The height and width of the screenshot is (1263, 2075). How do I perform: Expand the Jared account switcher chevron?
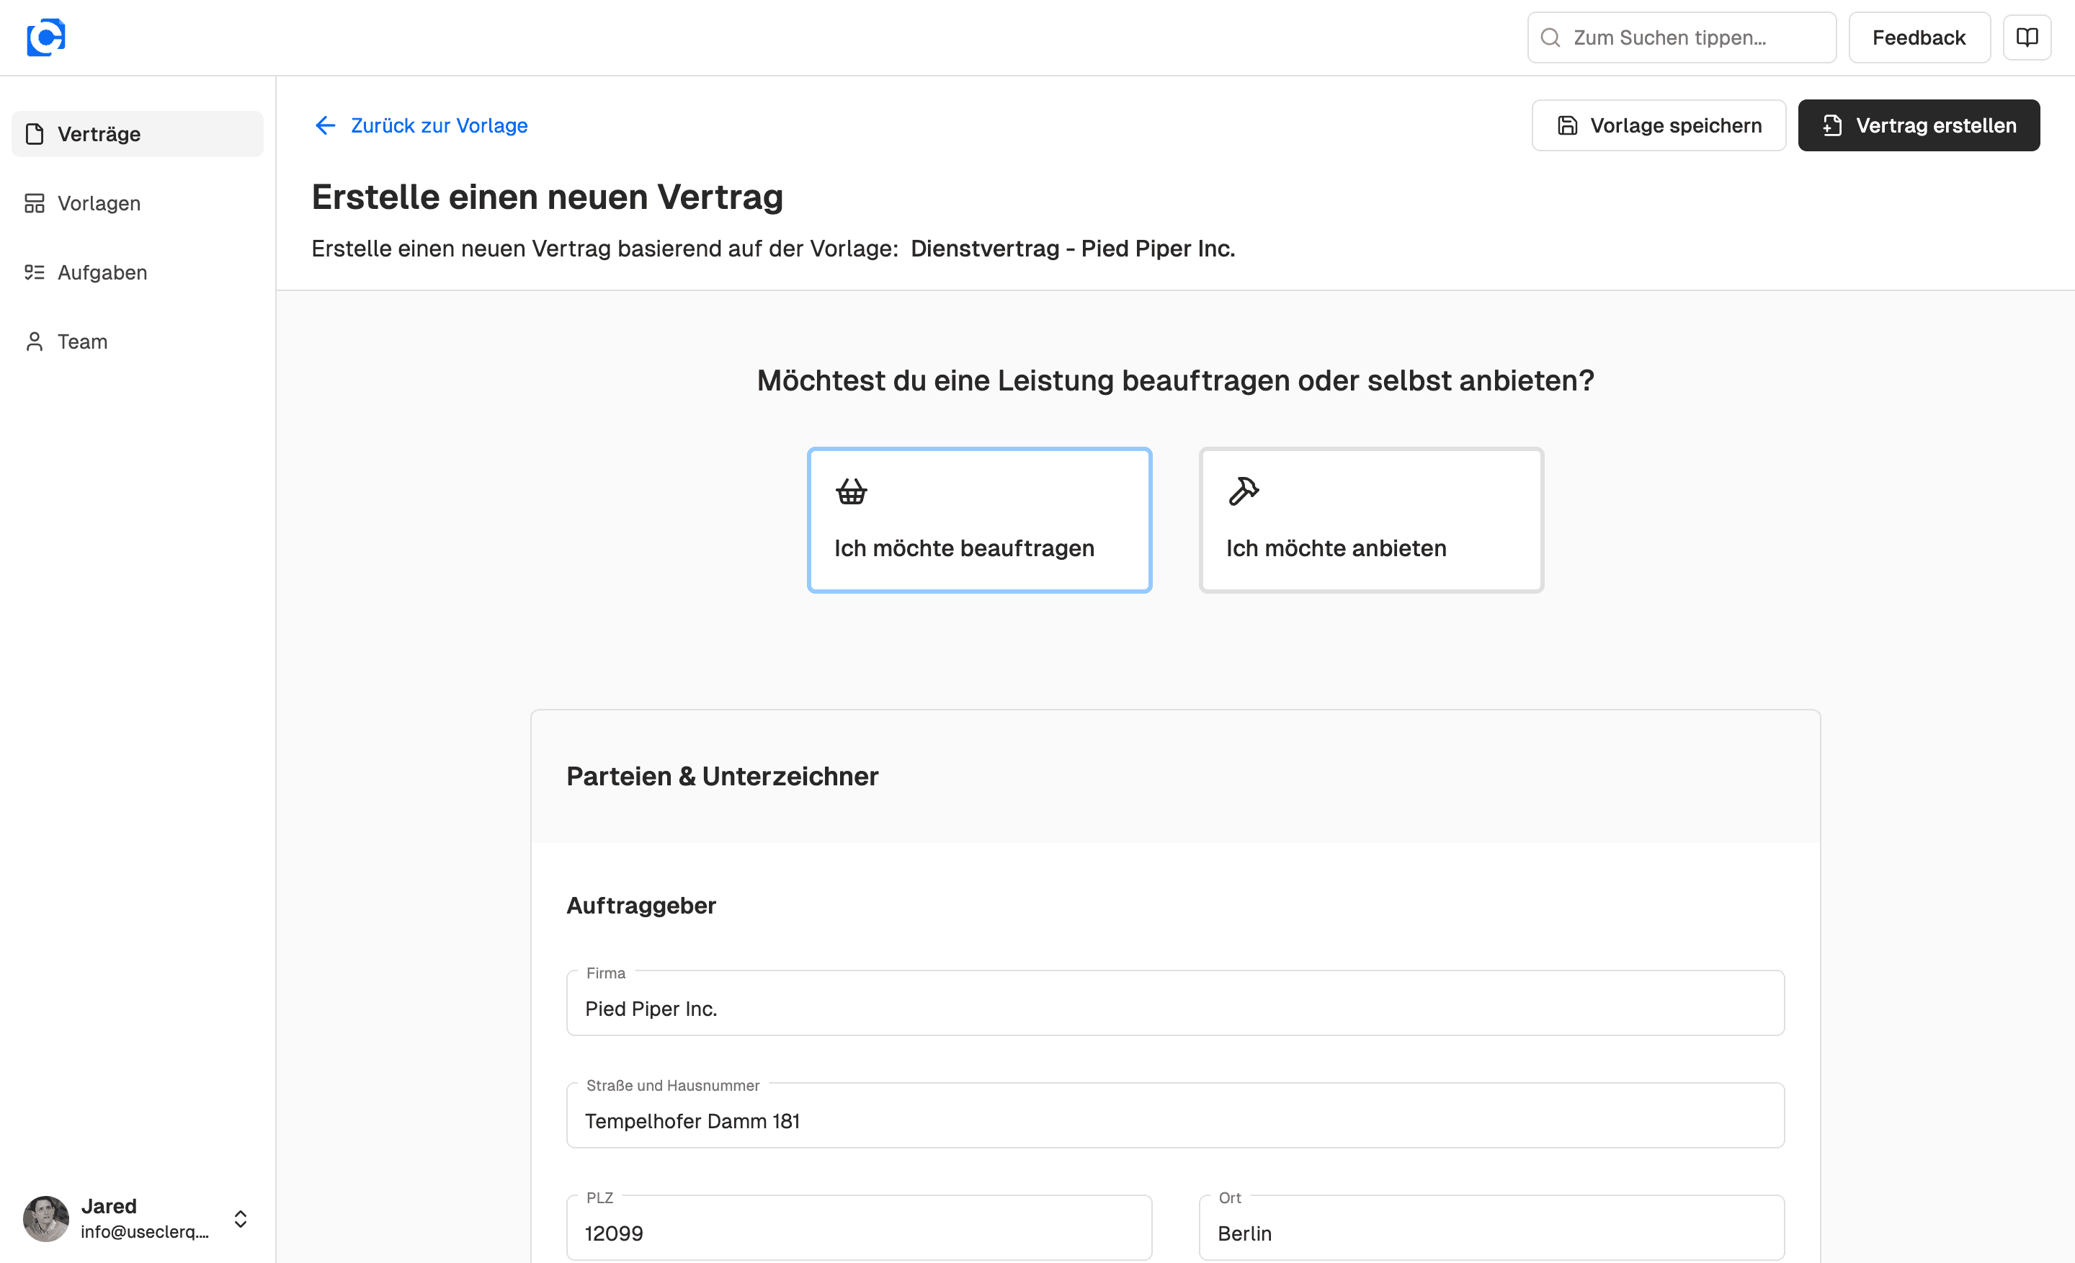[240, 1218]
